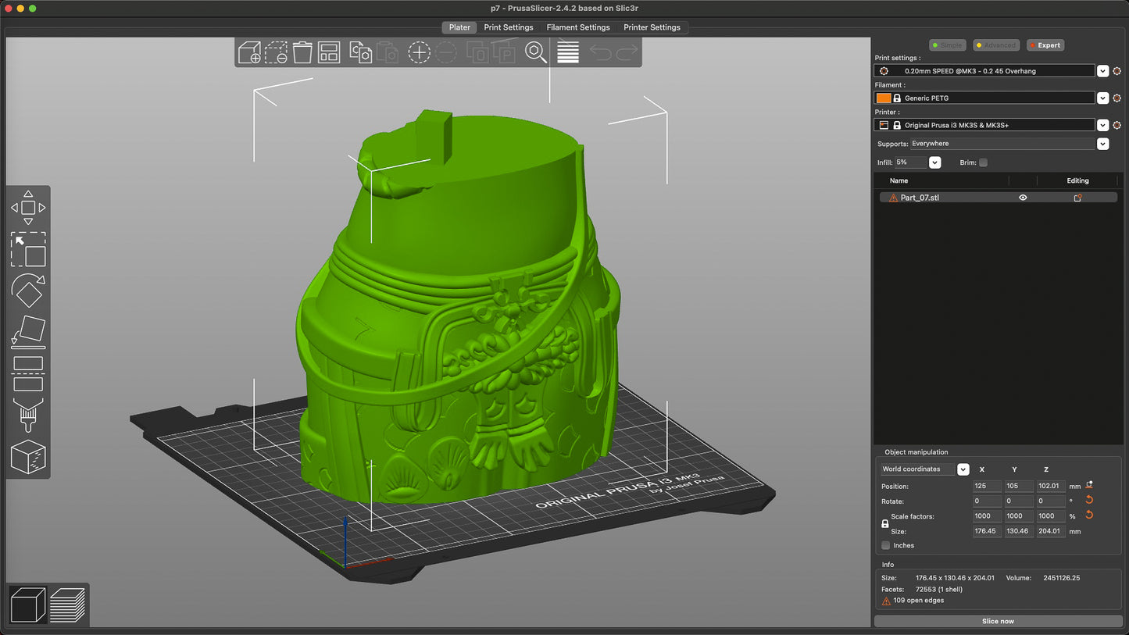Expand the Print settings preset dropdown
The width and height of the screenshot is (1129, 635).
click(1102, 71)
